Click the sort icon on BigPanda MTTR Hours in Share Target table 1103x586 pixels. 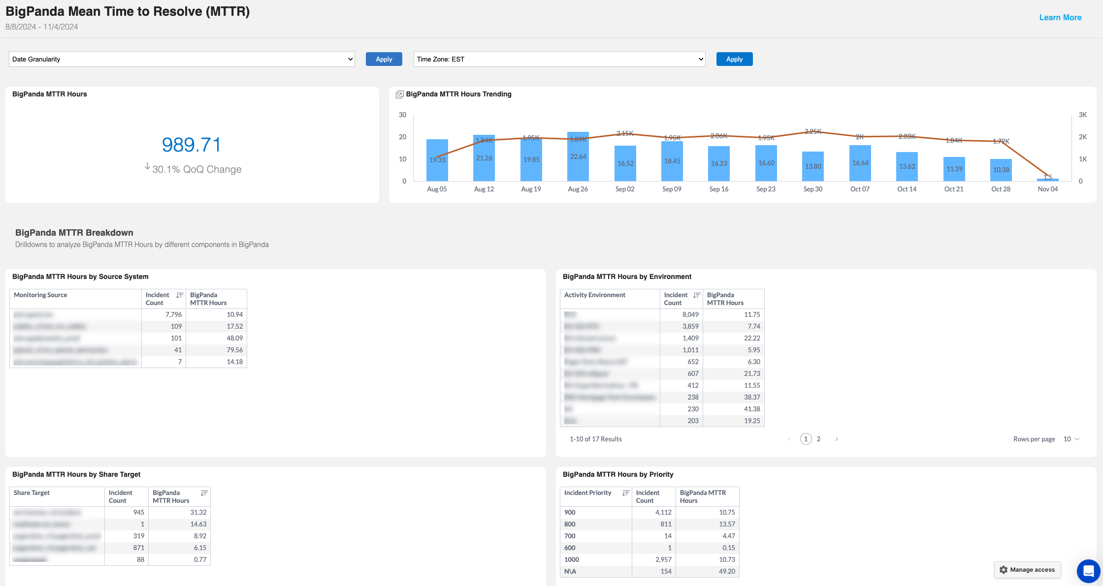click(204, 493)
